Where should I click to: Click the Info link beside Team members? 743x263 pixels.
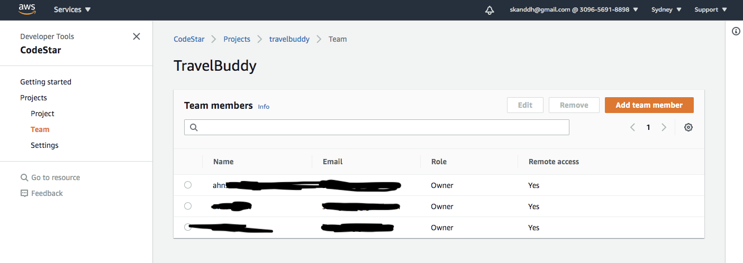coord(264,107)
